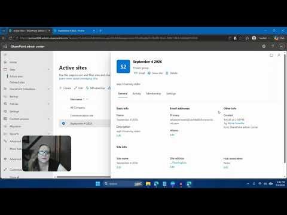The height and width of the screenshot is (215, 287).
Task: Expand the Content services chevron
Action: [x=48, y=119]
